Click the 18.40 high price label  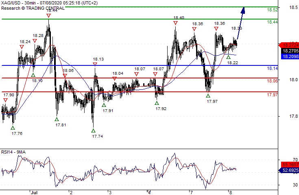(x=179, y=18)
